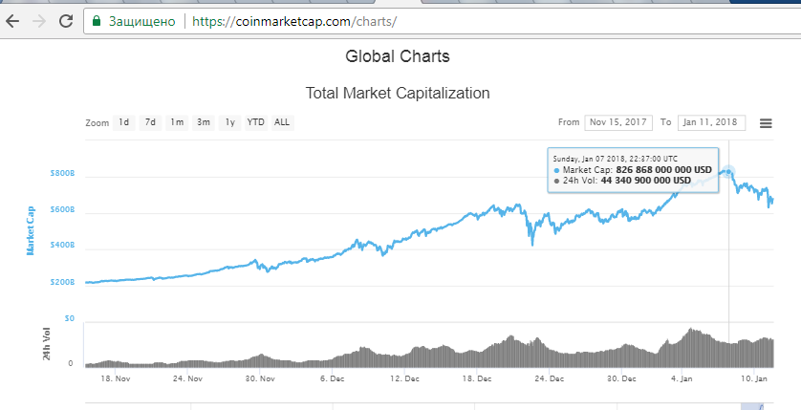This screenshot has height=410, width=801.
Task: Select the 7d zoom range
Action: 150,122
